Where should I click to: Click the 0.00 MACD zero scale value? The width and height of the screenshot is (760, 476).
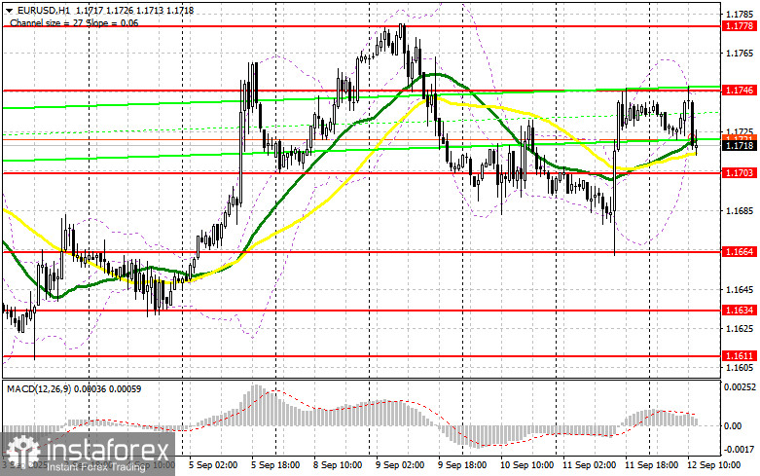point(733,426)
